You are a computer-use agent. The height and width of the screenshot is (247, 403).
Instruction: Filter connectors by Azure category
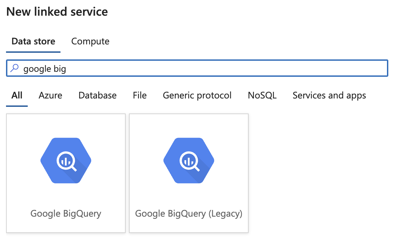[50, 95]
